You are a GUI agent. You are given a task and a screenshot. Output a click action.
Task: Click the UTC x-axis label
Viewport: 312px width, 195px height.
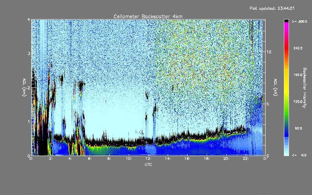148,164
